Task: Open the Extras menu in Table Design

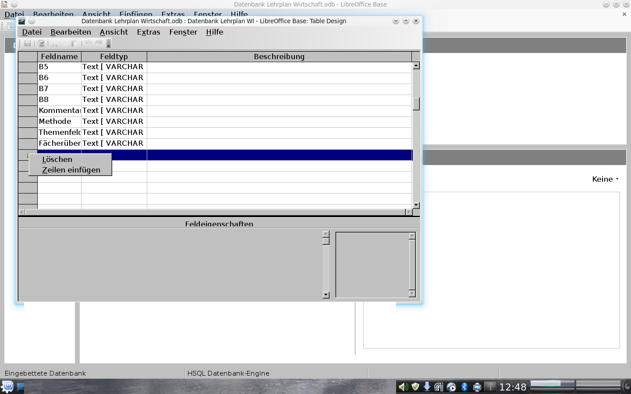Action: 149,32
